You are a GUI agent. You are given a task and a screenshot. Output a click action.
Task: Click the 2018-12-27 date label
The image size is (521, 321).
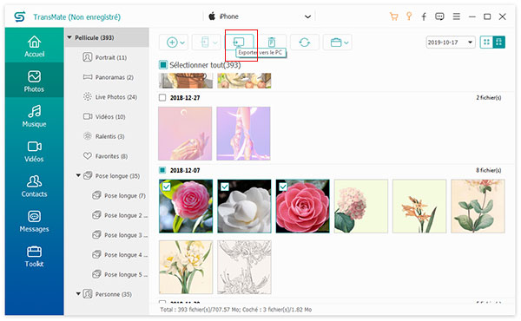(x=185, y=97)
